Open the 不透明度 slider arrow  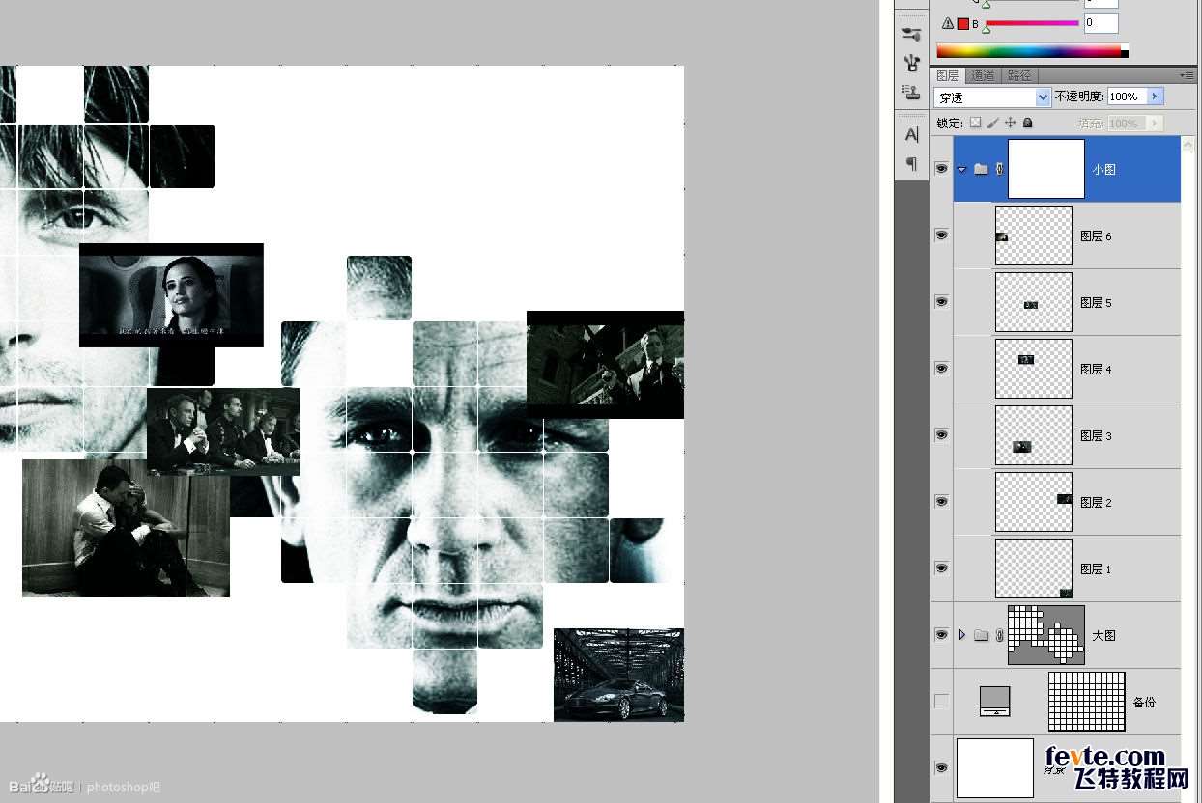1155,97
